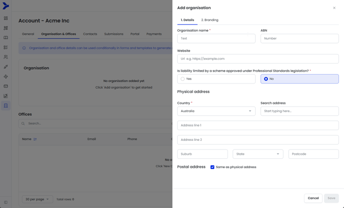Click the sort icon beside Name column
The image size is (344, 208).
click(35, 139)
